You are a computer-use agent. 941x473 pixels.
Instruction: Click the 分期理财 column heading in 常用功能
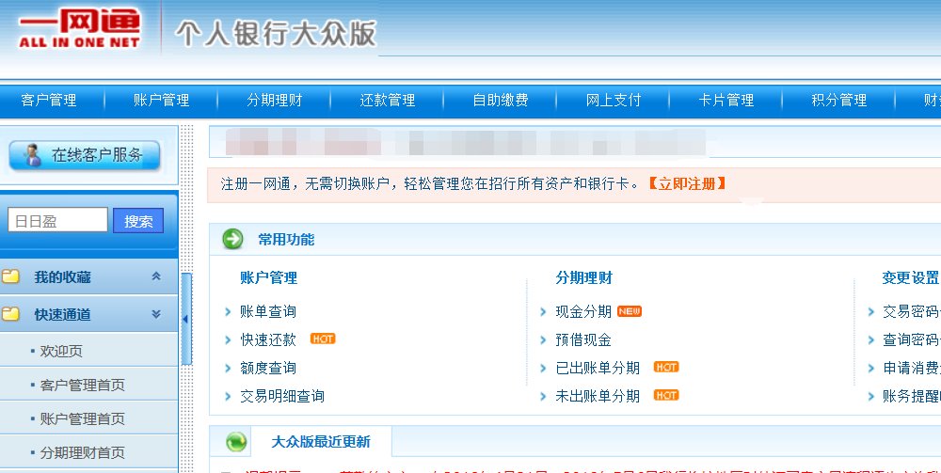click(x=584, y=277)
